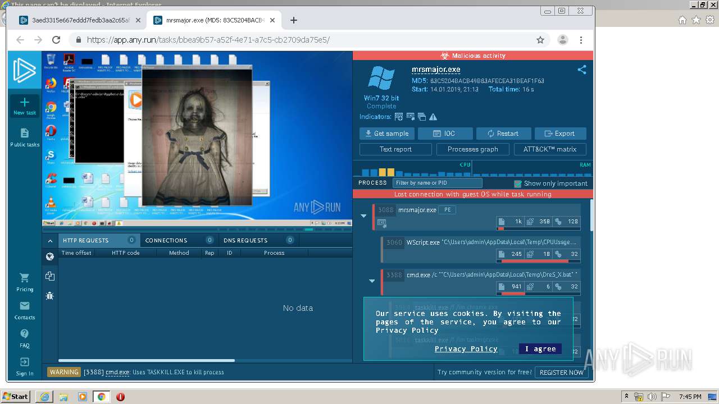719x404 pixels.
Task: Bookmark this page with star icon
Action: coord(540,40)
